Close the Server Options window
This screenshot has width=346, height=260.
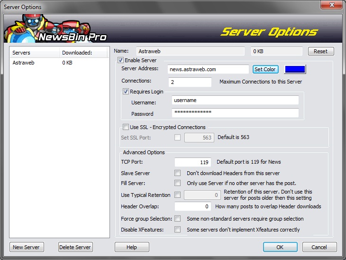[332, 5]
